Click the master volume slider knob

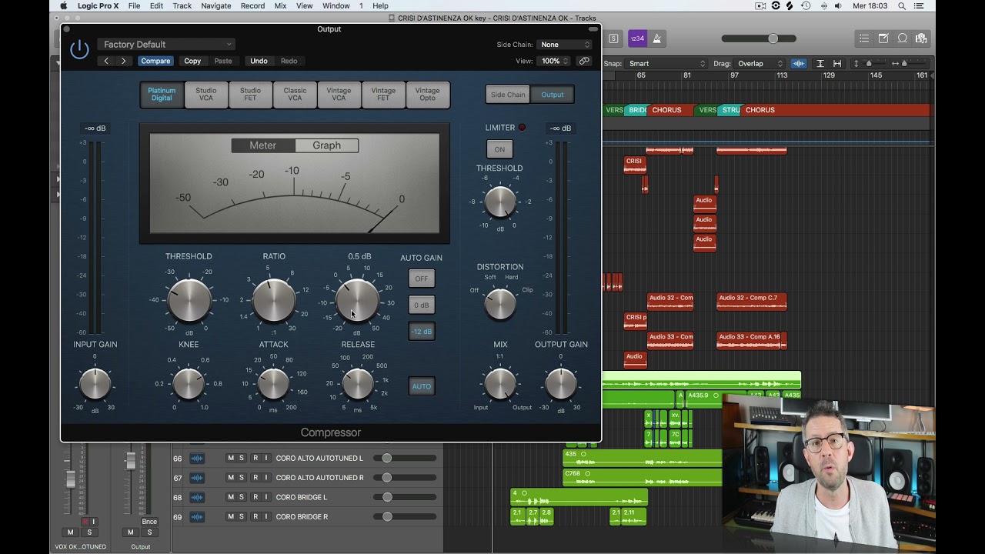pyautogui.click(x=773, y=38)
